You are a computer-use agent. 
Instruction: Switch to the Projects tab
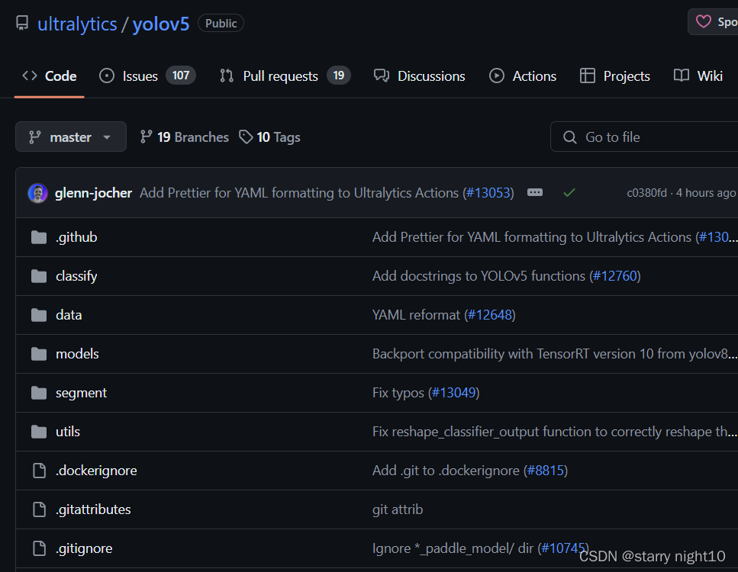pyautogui.click(x=614, y=76)
